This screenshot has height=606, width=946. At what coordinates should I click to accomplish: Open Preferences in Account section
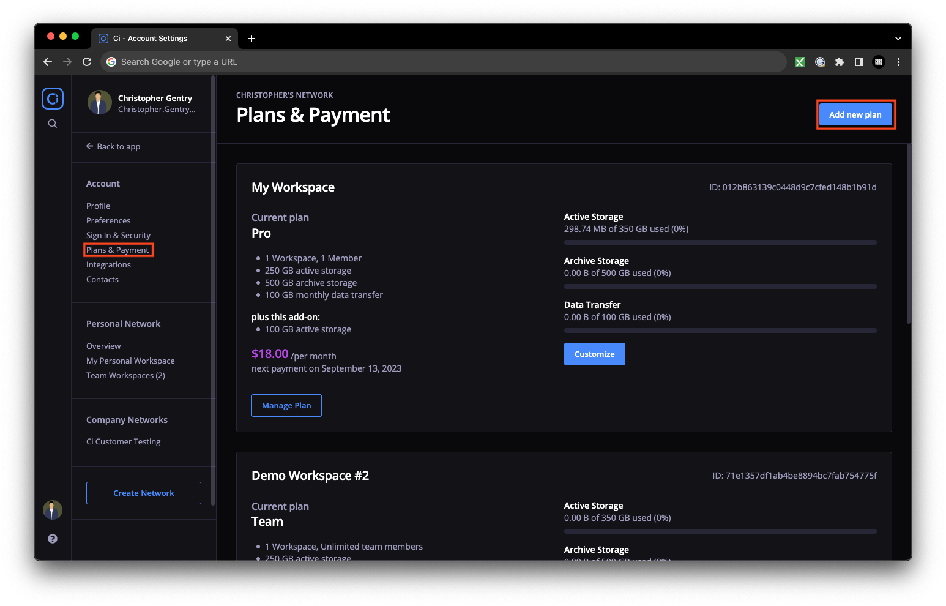pyautogui.click(x=108, y=220)
